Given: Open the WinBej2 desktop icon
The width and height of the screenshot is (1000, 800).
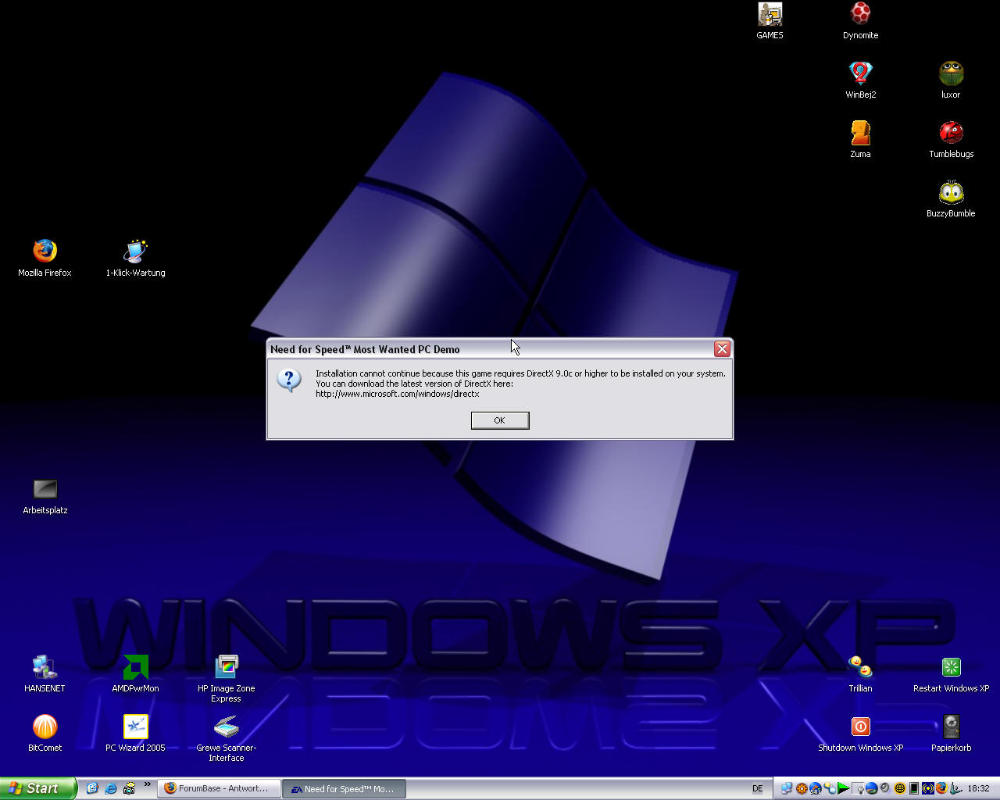Looking at the screenshot, I should click(860, 80).
